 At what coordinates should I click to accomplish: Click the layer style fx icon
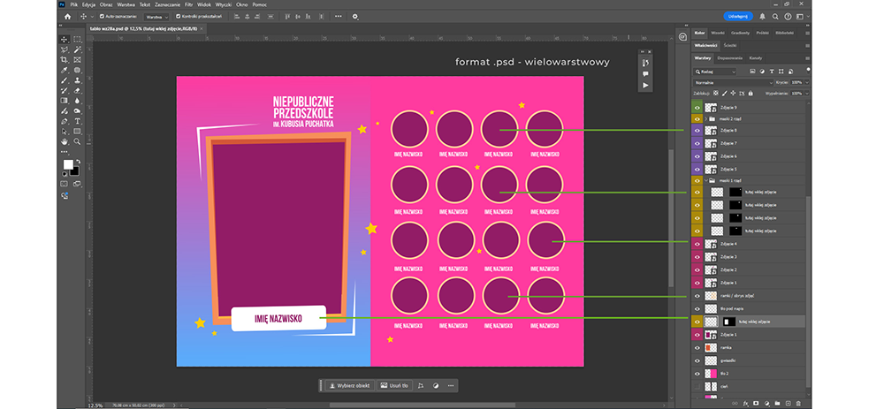coord(745,404)
